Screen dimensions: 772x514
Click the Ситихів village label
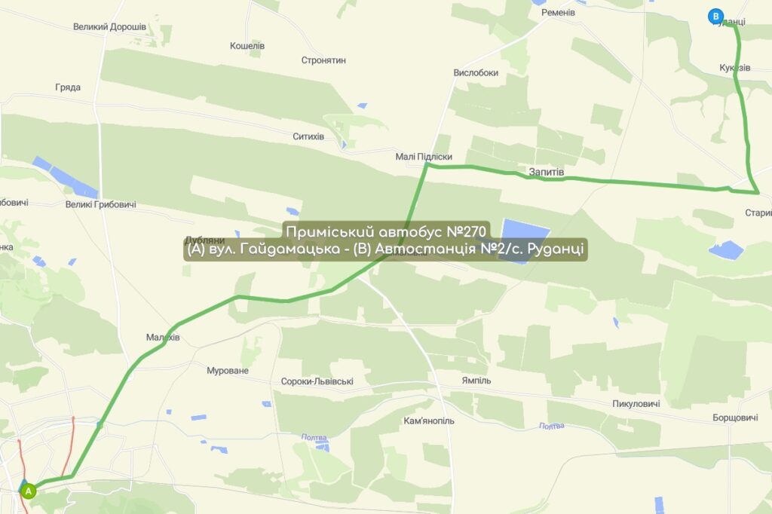coord(308,136)
